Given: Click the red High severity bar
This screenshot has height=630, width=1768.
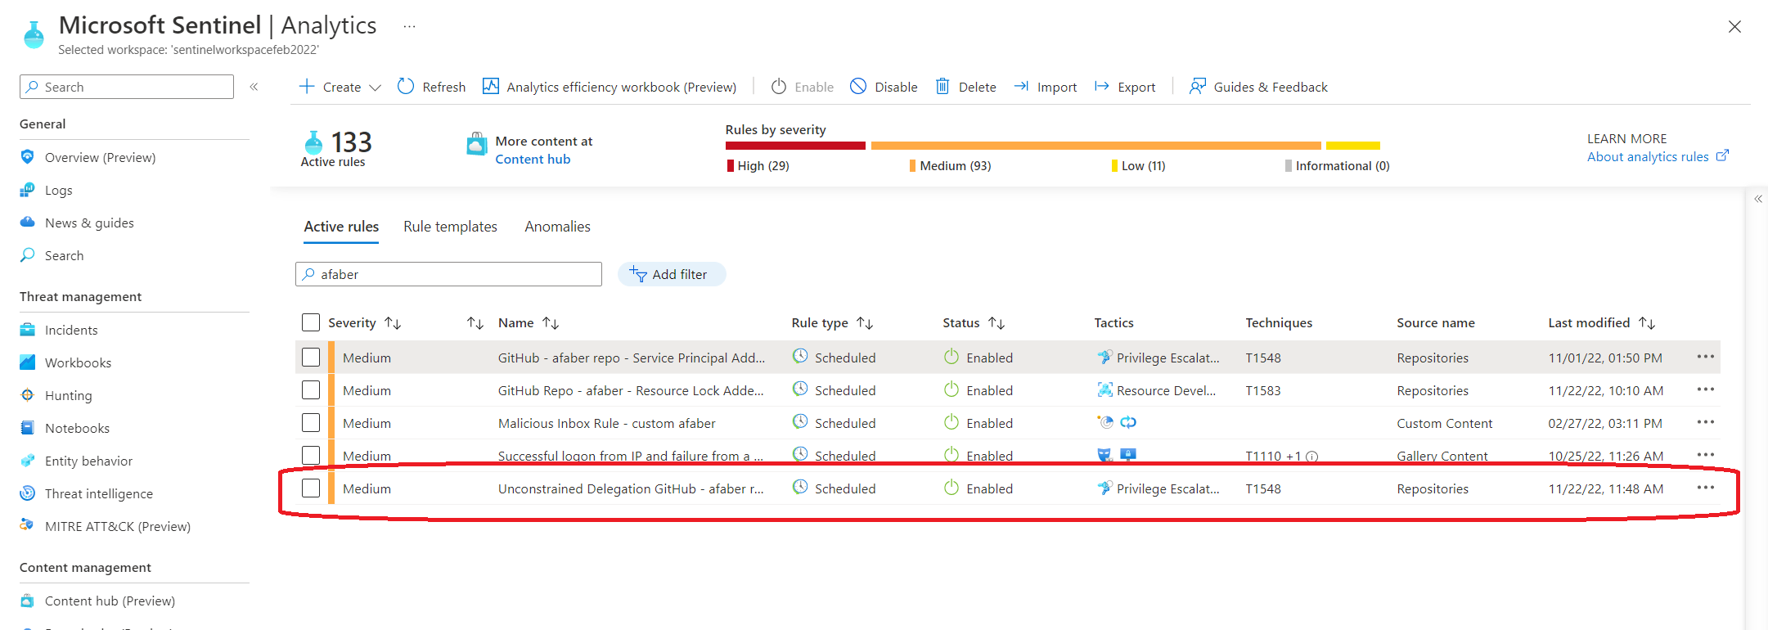Looking at the screenshot, I should pyautogui.click(x=795, y=146).
